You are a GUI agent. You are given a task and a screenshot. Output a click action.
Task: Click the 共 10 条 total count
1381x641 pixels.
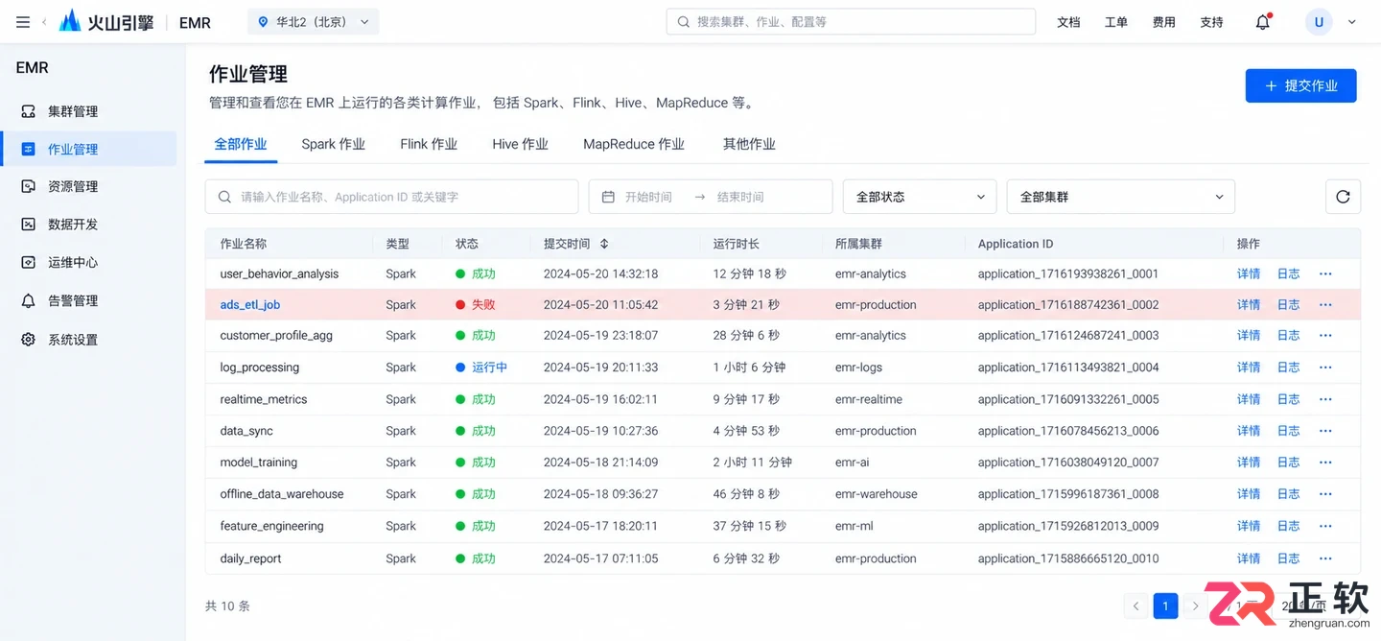pos(227,606)
